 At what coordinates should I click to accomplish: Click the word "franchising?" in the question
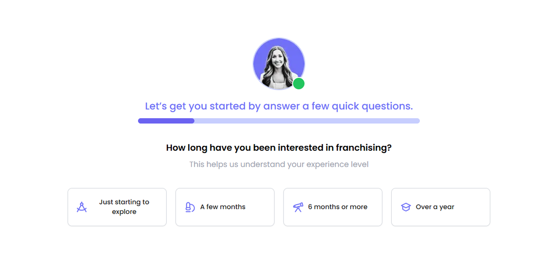pos(364,147)
